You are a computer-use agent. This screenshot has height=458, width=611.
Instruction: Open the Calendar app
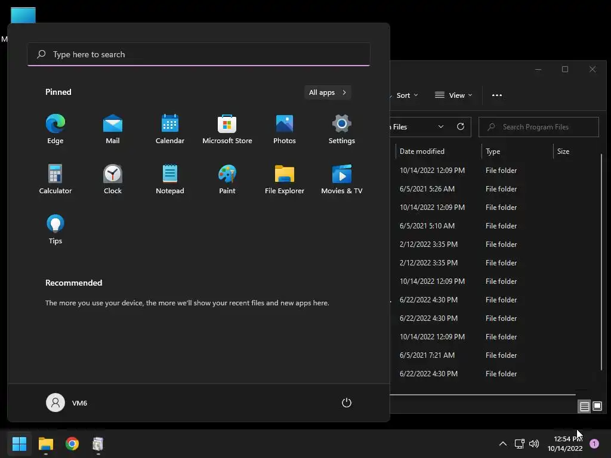pos(170,129)
